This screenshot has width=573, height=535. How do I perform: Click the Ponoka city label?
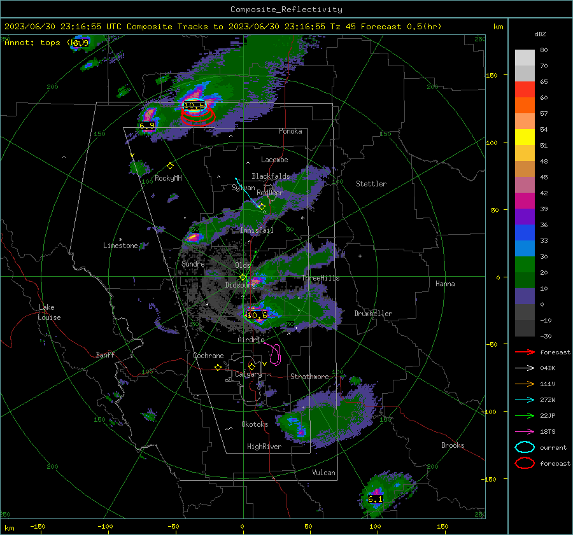[290, 131]
